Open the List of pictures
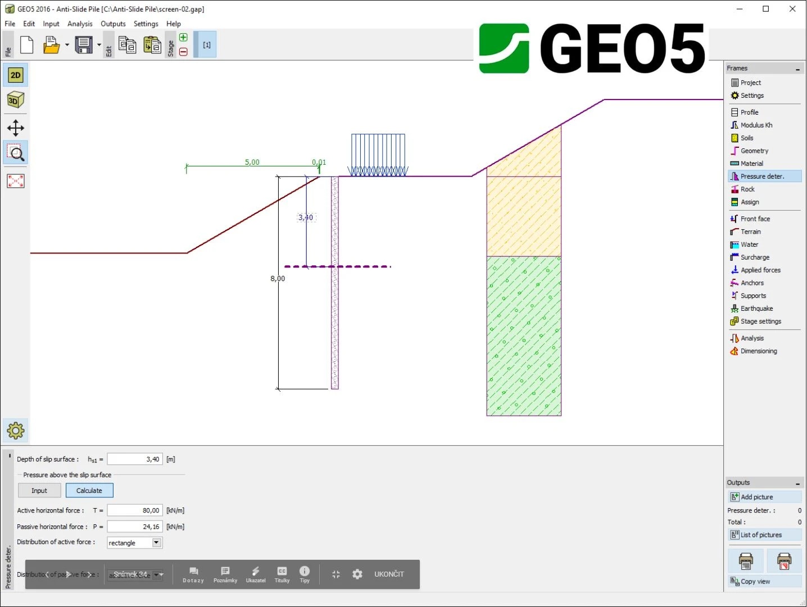The image size is (807, 607). [x=765, y=535]
